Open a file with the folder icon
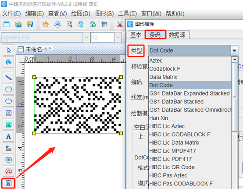The image size is (243, 189). [x=18, y=24]
